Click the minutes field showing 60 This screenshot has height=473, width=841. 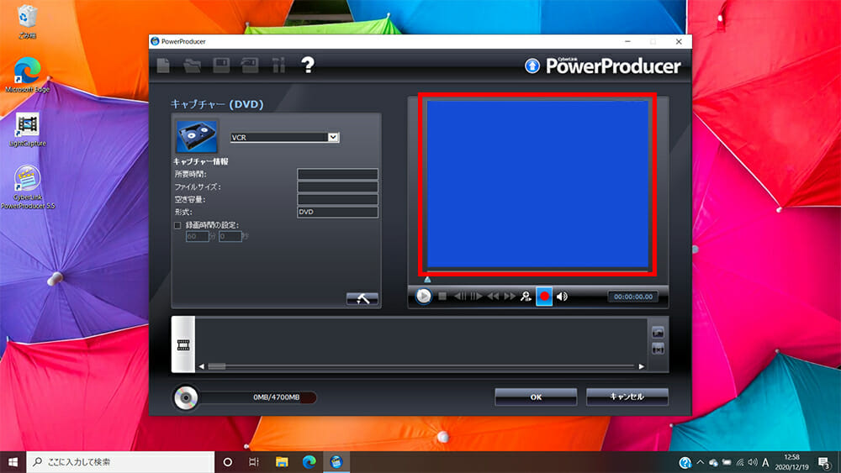[x=197, y=236]
